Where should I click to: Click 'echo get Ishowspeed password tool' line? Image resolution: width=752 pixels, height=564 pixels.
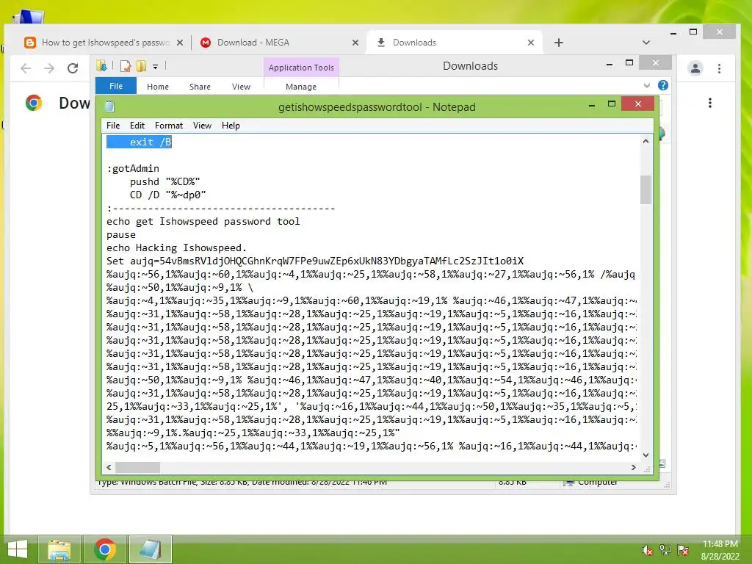[203, 221]
